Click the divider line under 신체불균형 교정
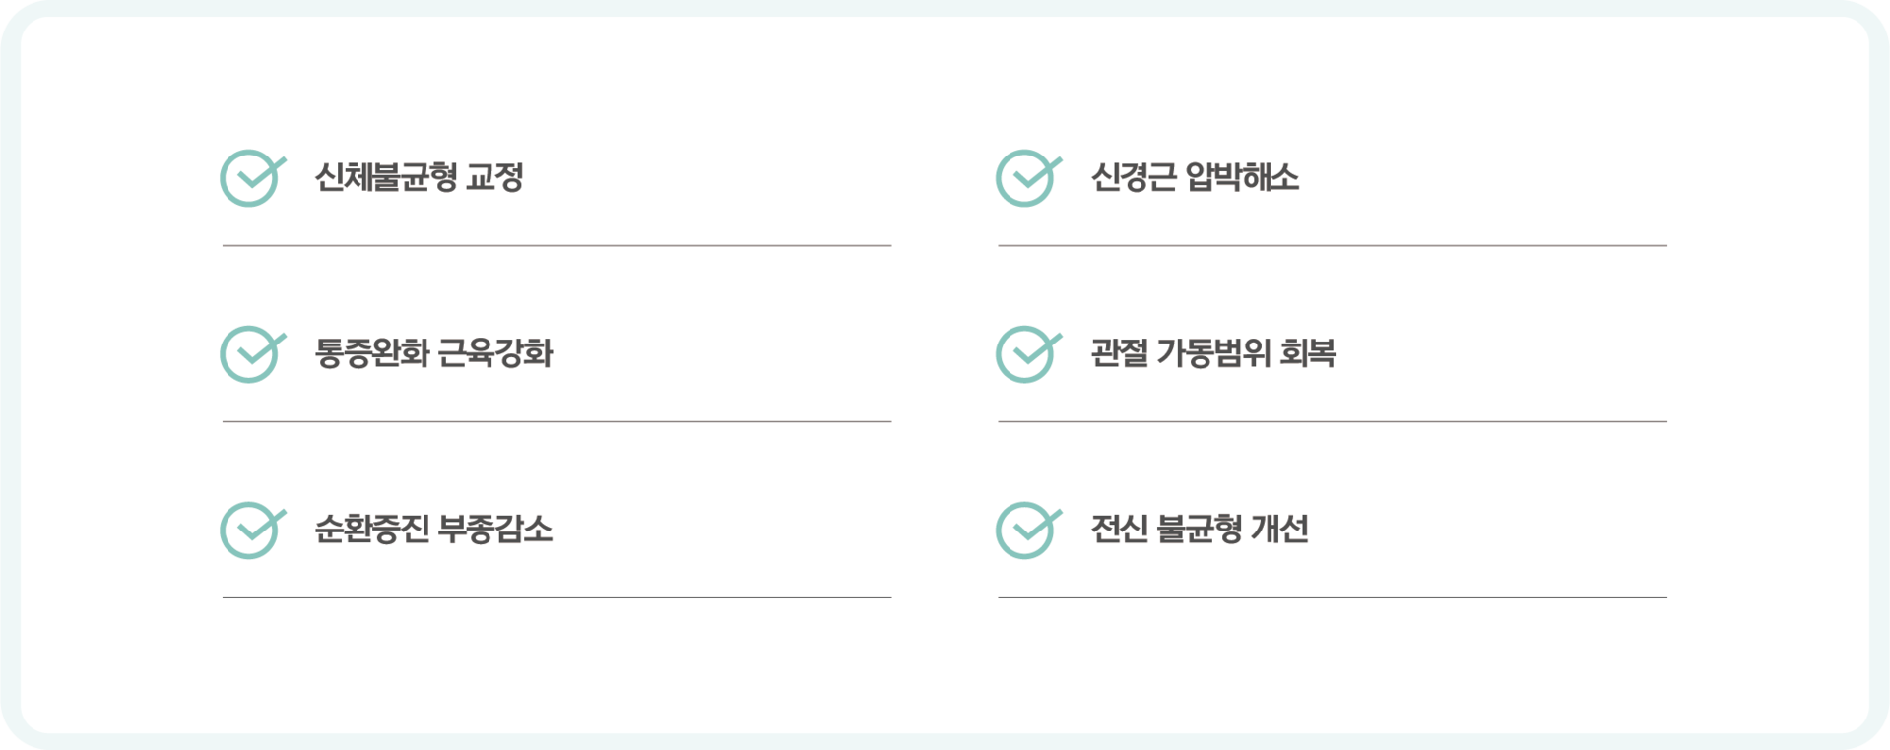The width and height of the screenshot is (1890, 750). (x=556, y=245)
